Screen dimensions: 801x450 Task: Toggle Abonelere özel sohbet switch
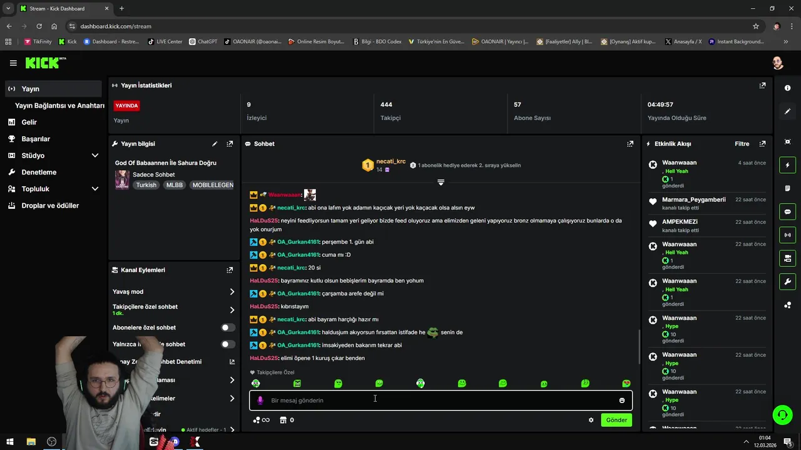228,327
